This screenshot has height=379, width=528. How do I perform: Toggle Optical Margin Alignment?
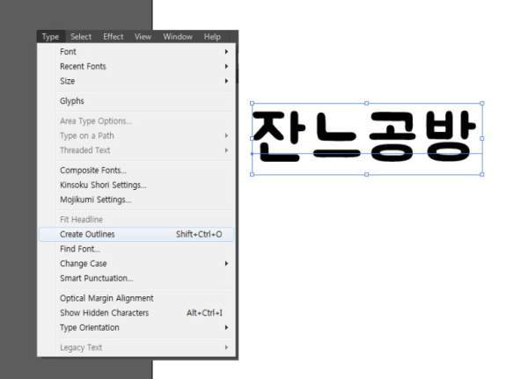tap(136, 298)
